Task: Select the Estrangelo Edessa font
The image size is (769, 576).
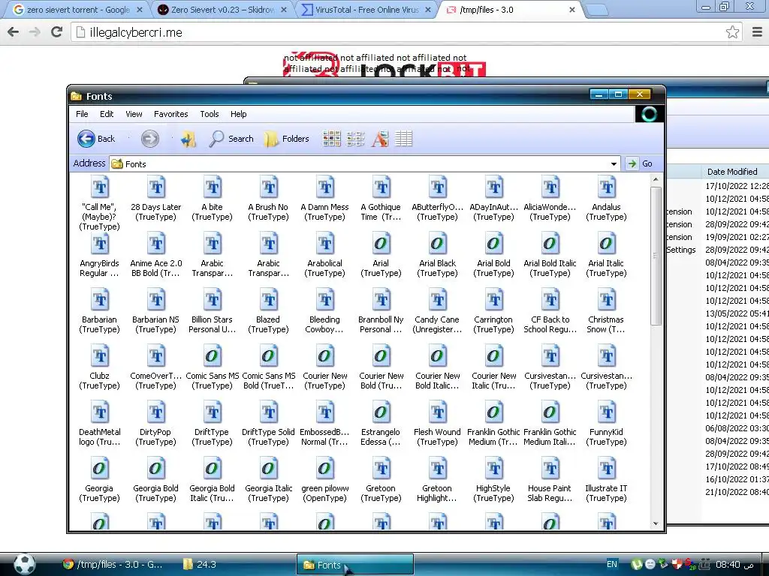Action: click(x=381, y=424)
